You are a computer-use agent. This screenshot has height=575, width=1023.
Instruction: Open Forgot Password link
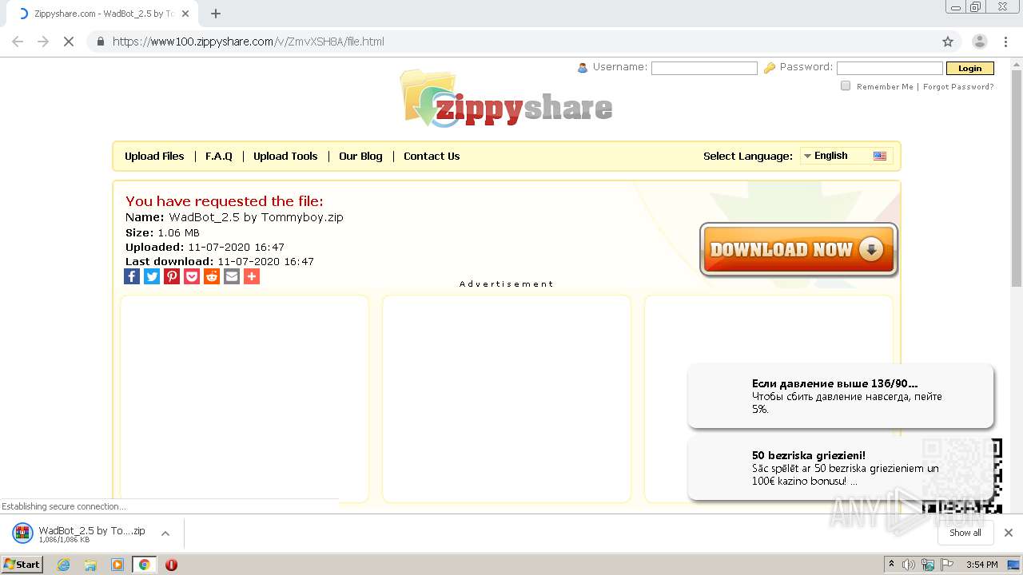958,86
